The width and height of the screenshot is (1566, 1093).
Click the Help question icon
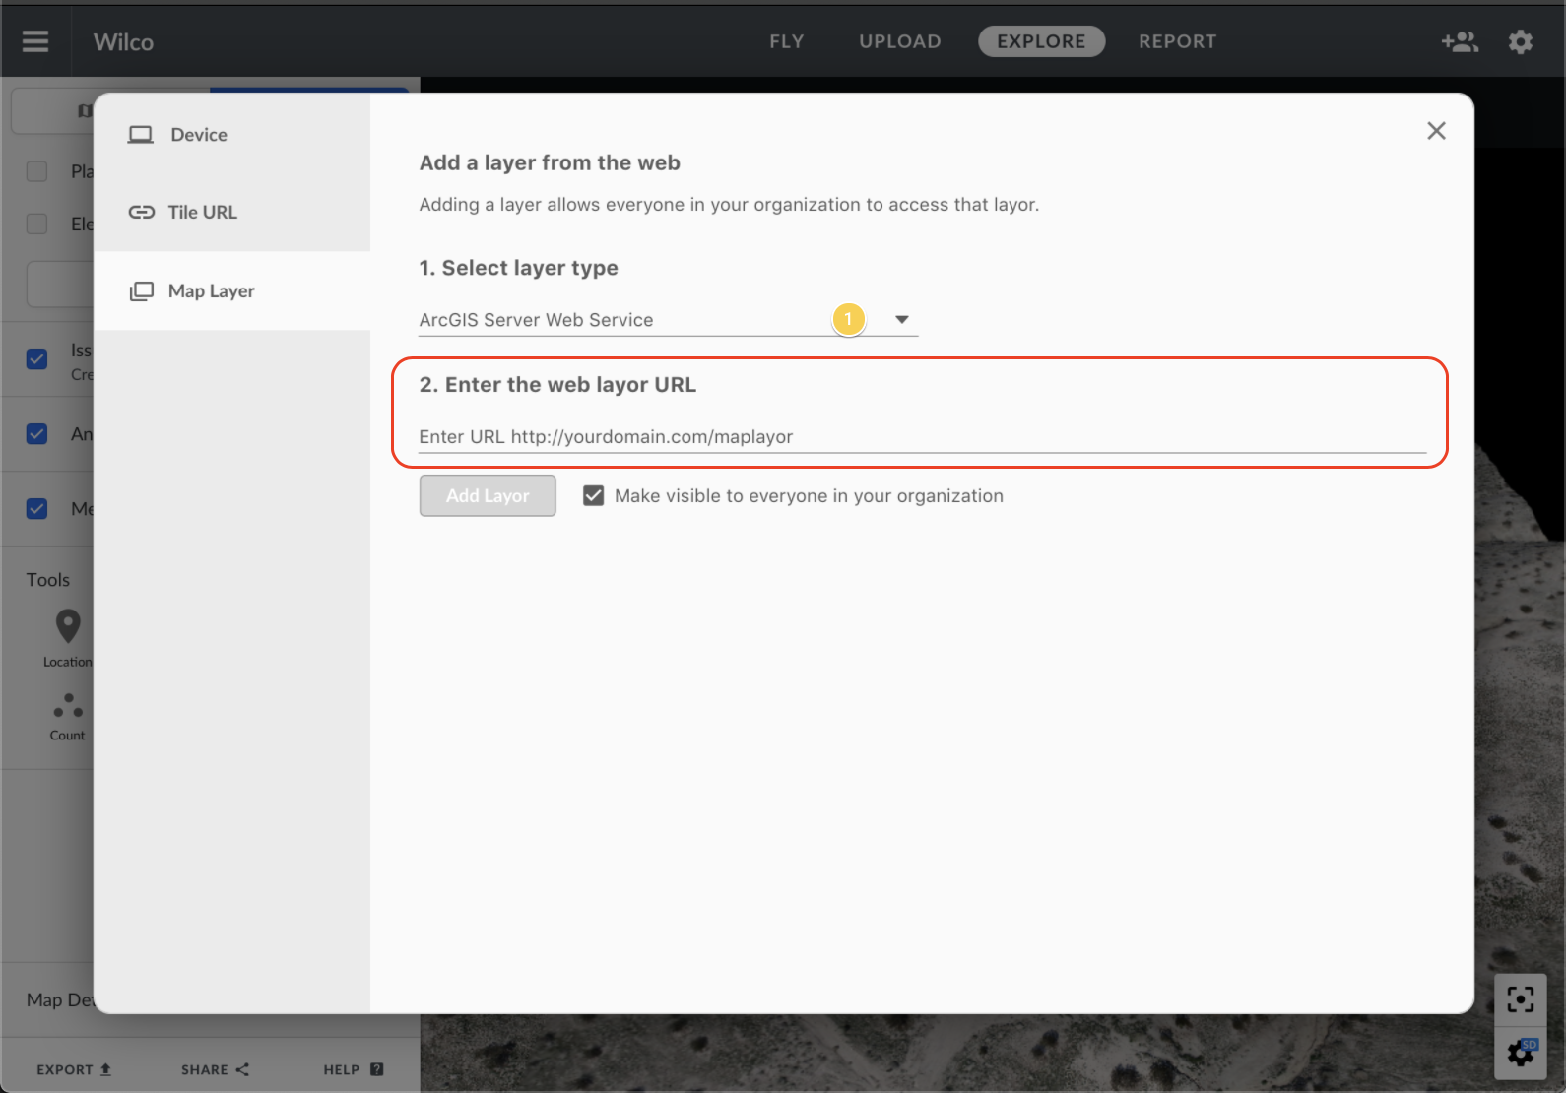[x=377, y=1069]
